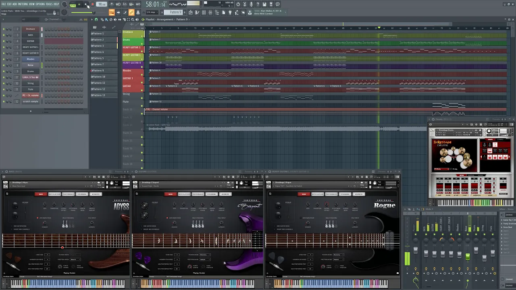Mute the HEAVY GUITAR R playlist track LED

pos(142,67)
